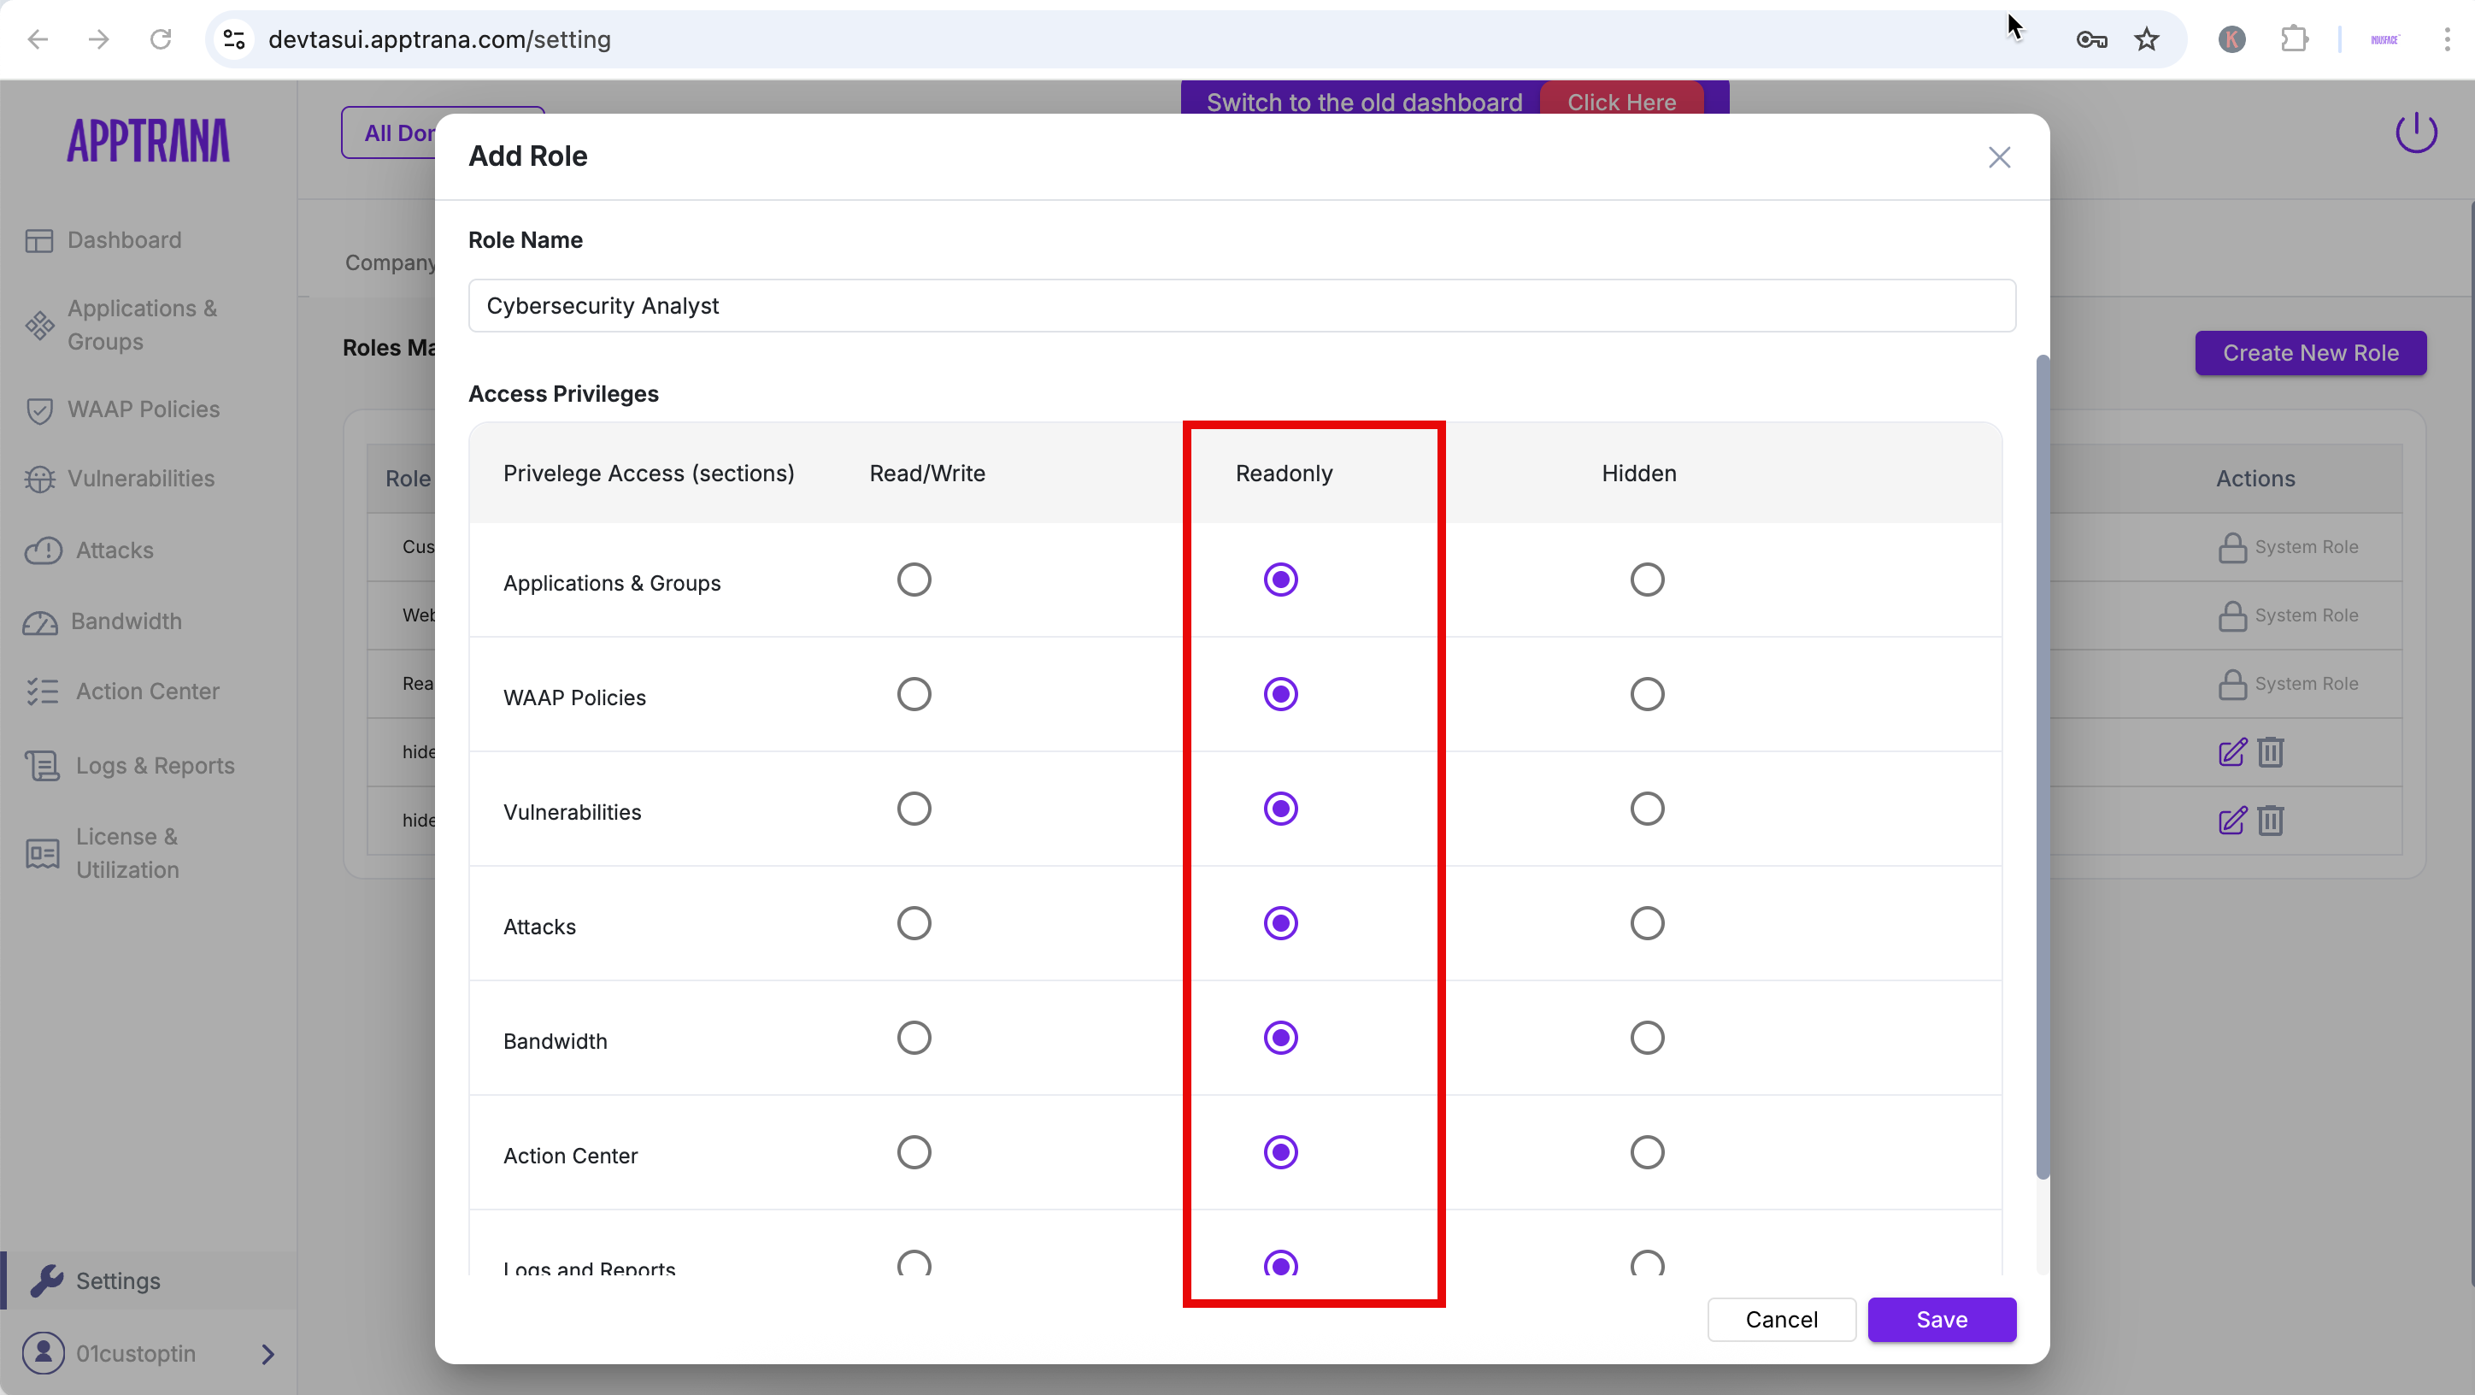Click the Apptrana logo
This screenshot has width=2475, height=1395.
coord(148,140)
